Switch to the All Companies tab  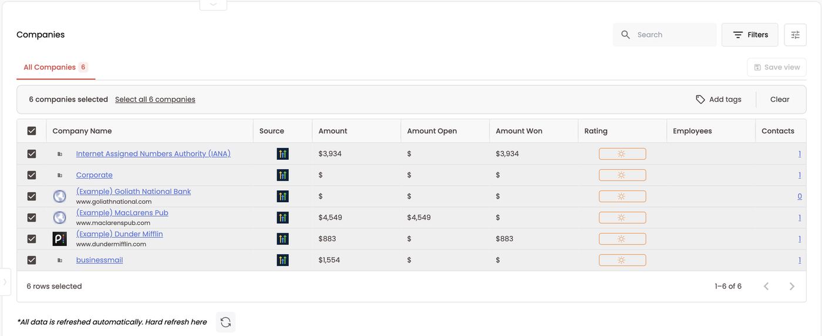pyautogui.click(x=55, y=67)
